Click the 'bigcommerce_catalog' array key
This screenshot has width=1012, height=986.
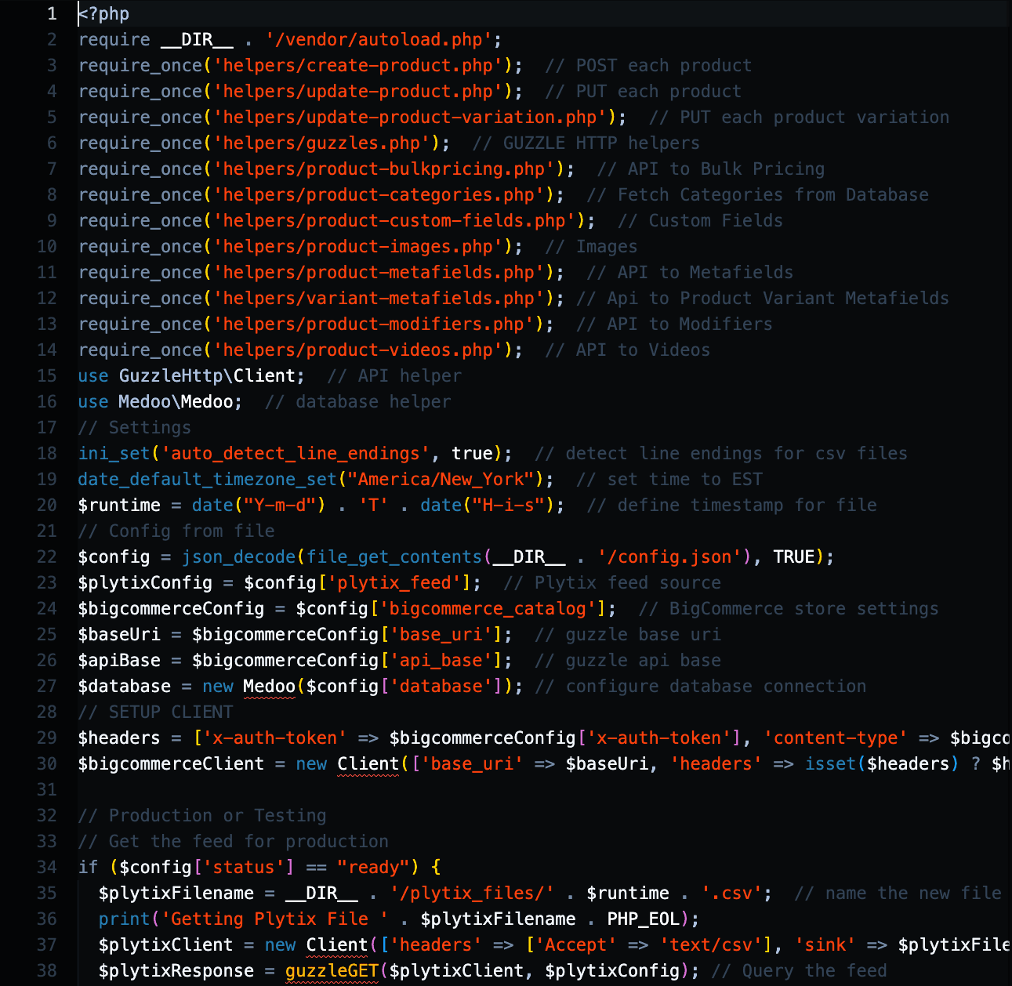coord(488,608)
